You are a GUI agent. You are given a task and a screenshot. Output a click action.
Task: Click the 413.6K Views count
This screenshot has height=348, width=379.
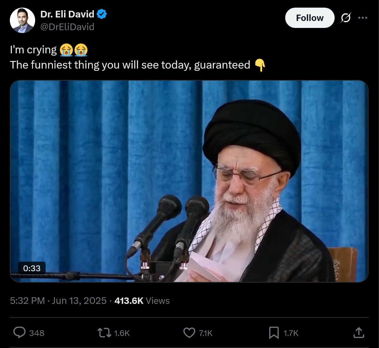[142, 301]
